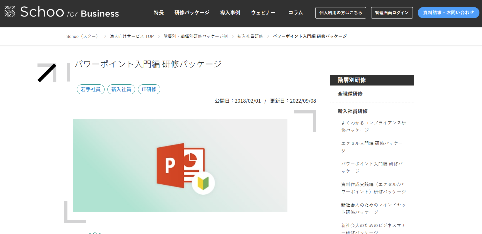Open the 特長 menu item
Image resolution: width=482 pixels, height=234 pixels.
pyautogui.click(x=159, y=13)
